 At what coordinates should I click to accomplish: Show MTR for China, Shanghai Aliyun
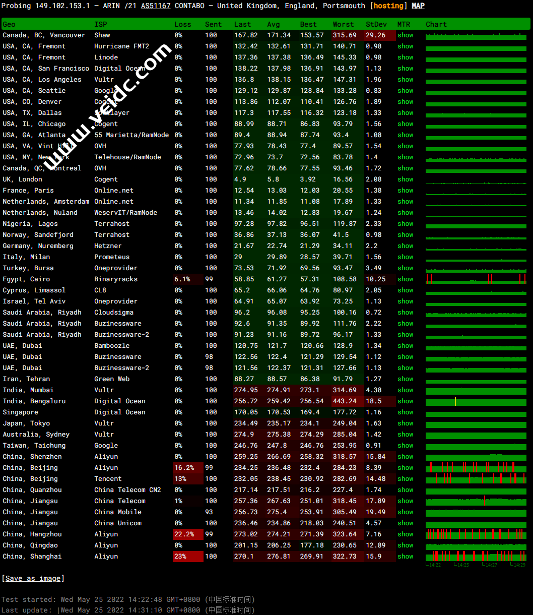coord(405,557)
